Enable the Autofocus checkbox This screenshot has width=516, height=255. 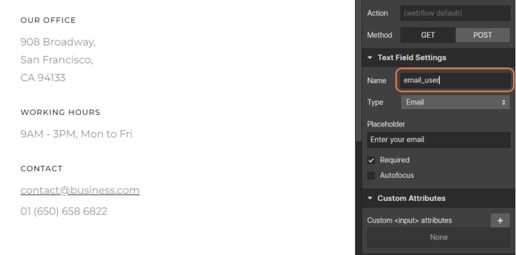pos(371,176)
